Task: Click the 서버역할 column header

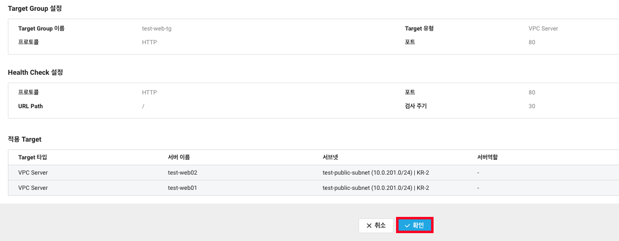Action: tap(487, 157)
